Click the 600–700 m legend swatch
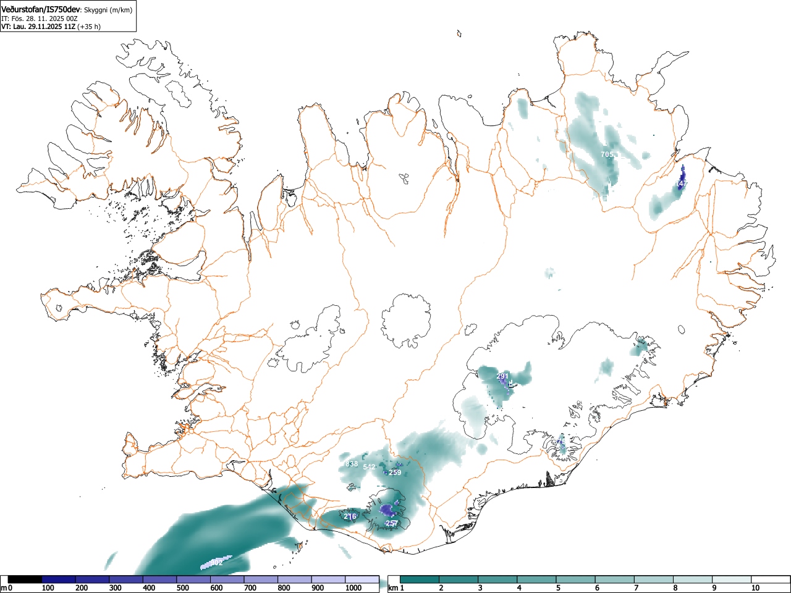The image size is (791, 593). point(227,579)
